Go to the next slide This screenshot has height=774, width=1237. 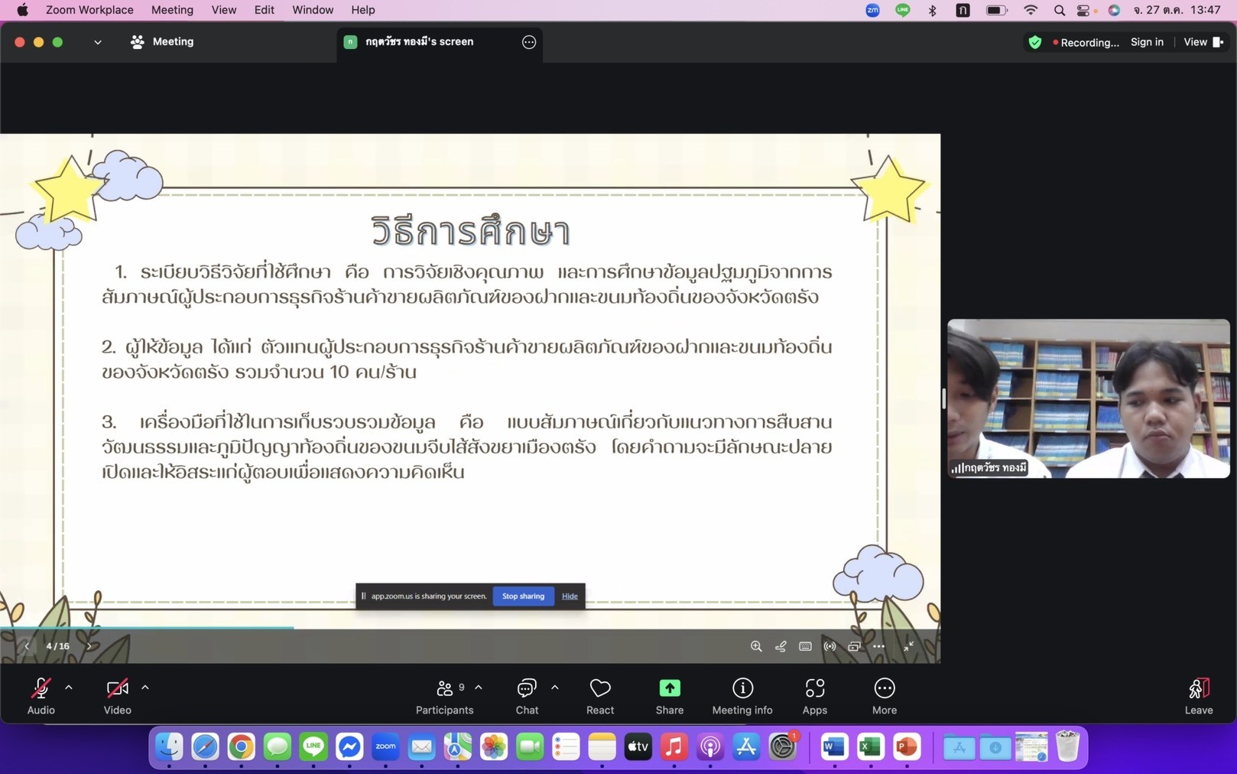click(89, 646)
